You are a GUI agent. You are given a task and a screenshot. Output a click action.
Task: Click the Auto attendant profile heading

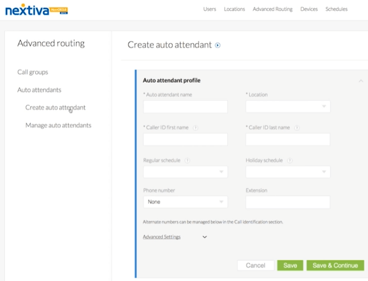pos(172,81)
